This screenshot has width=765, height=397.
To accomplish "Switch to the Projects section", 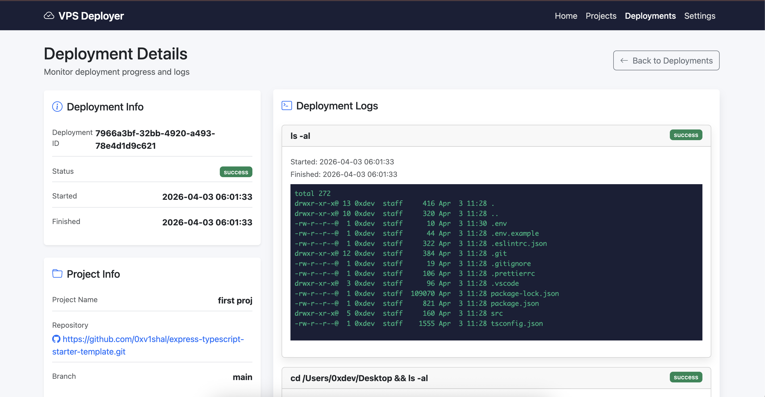I will 601,16.
